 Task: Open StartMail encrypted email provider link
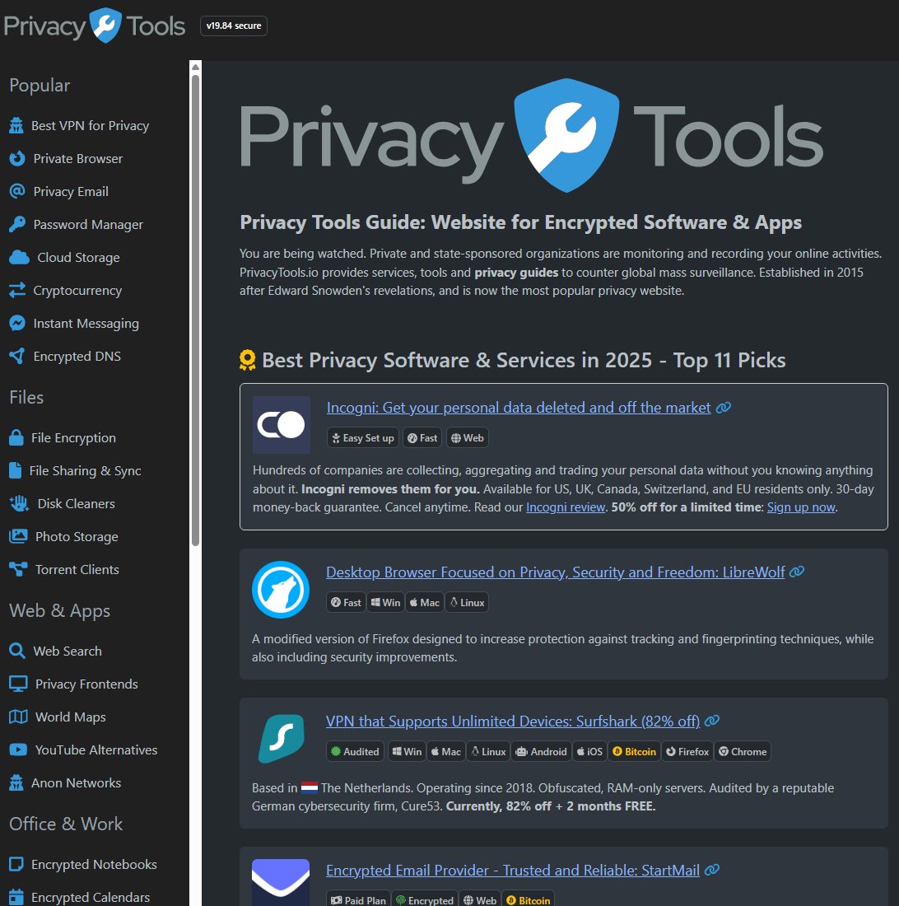pos(513,871)
